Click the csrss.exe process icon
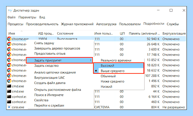 (9, 107)
